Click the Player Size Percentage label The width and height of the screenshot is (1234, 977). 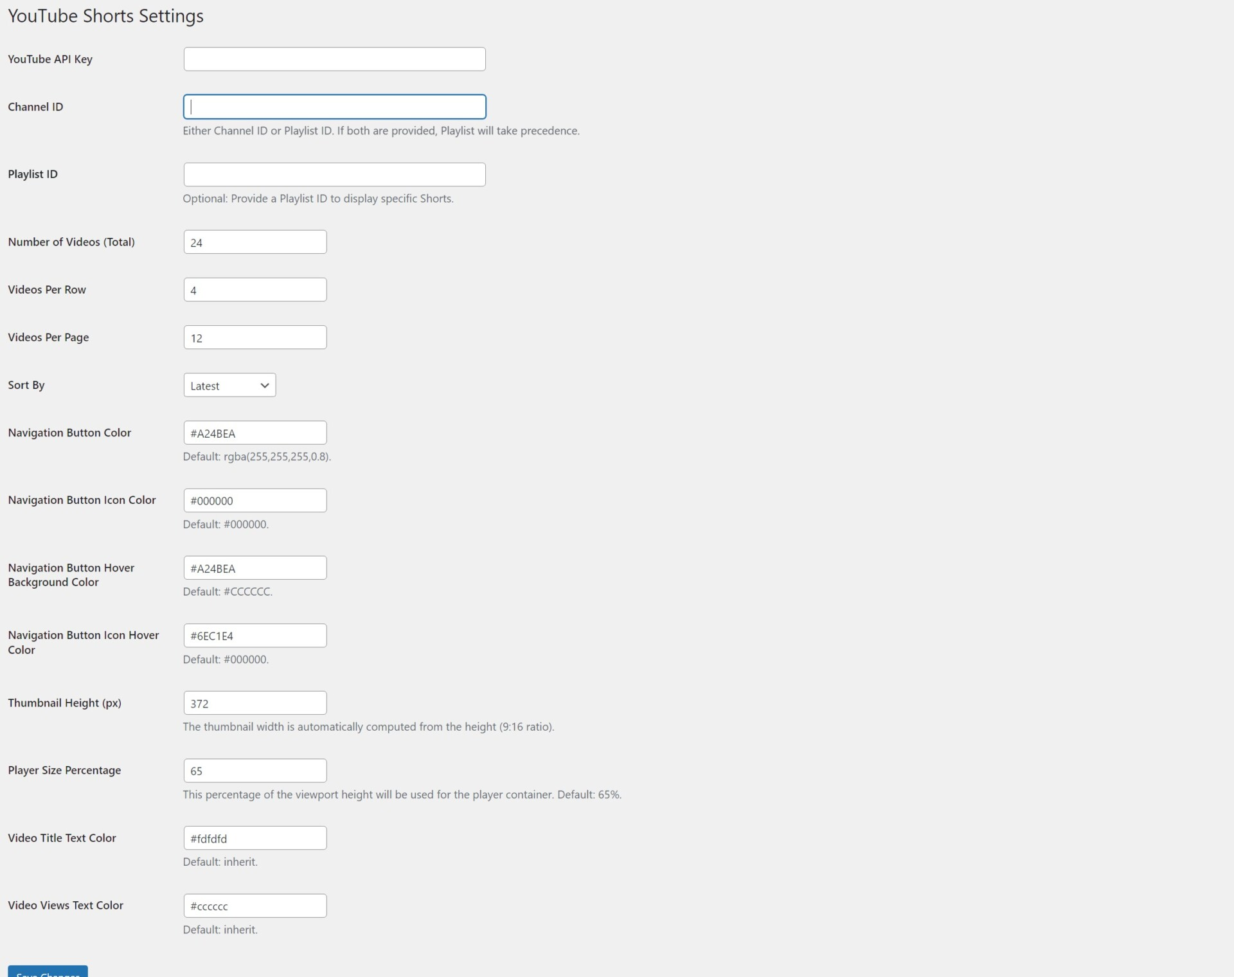coord(64,770)
